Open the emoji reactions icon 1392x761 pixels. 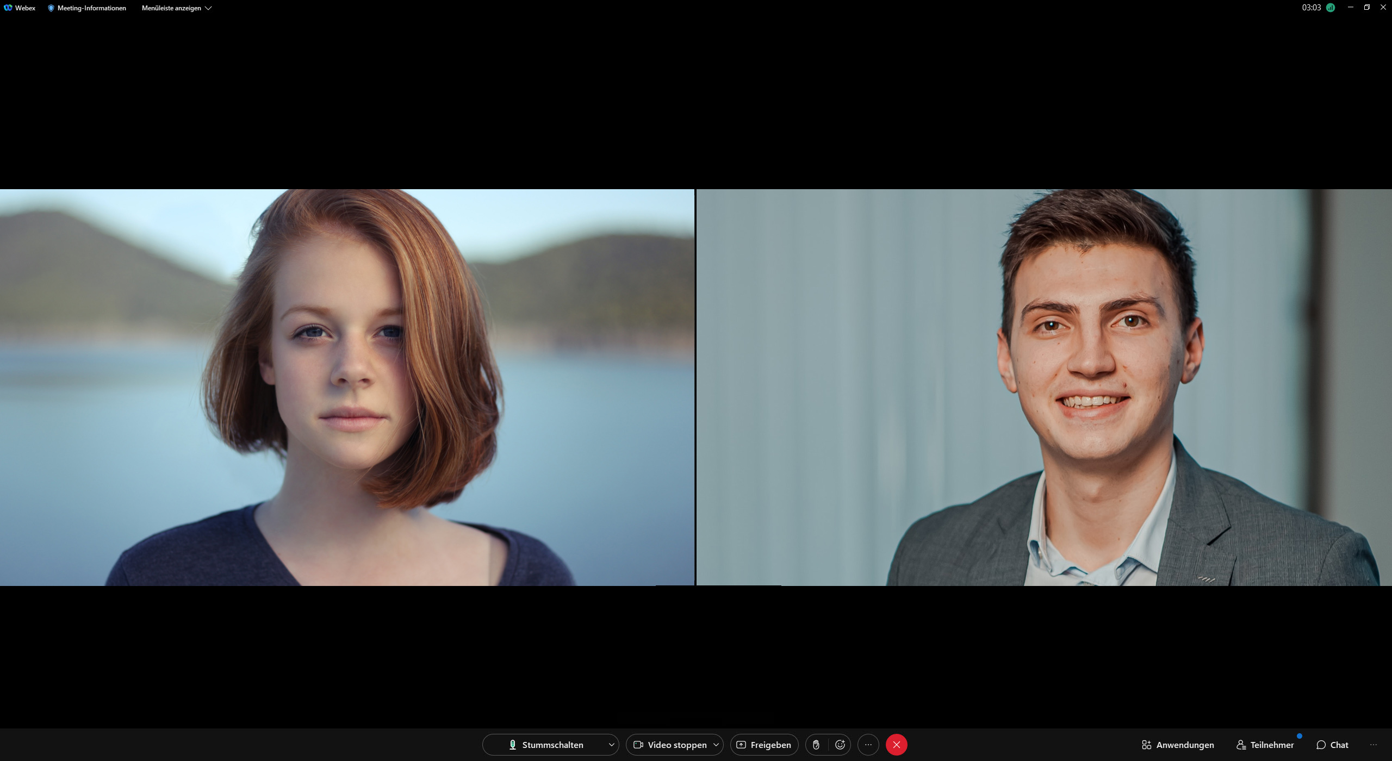840,745
